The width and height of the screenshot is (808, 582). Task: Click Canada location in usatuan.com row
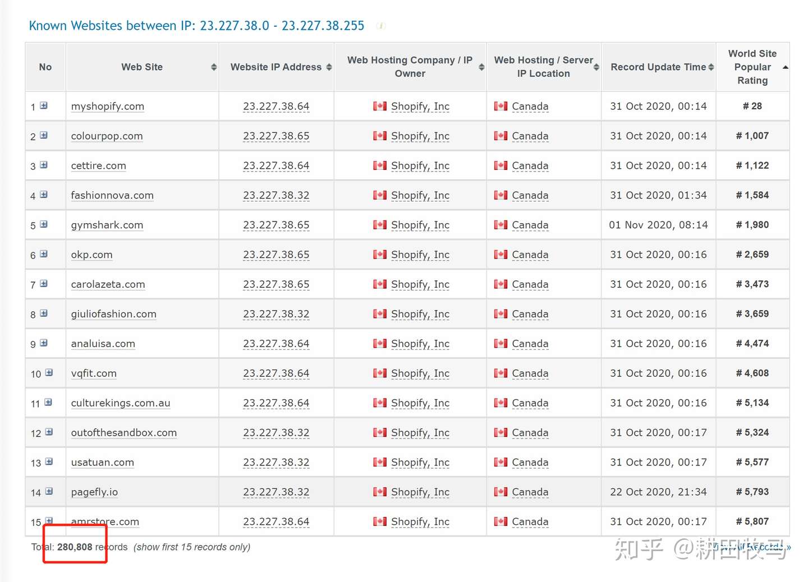pyautogui.click(x=530, y=463)
